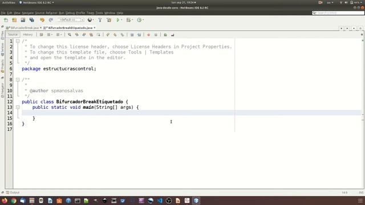
Task: Click the Undo toolbar icon
Action: click(42, 20)
